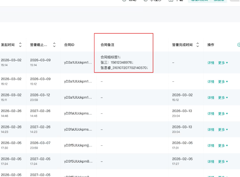240x177 pixels.
Task: Sort by 签署完成时间 column sort arrows
Action: 197,45
